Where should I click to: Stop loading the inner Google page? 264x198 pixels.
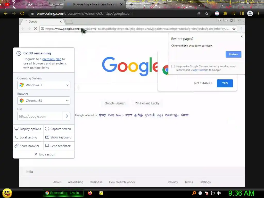pos(35,29)
